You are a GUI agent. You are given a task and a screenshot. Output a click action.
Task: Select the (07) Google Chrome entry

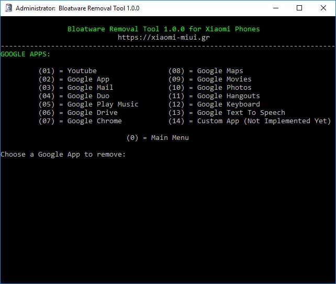80,121
